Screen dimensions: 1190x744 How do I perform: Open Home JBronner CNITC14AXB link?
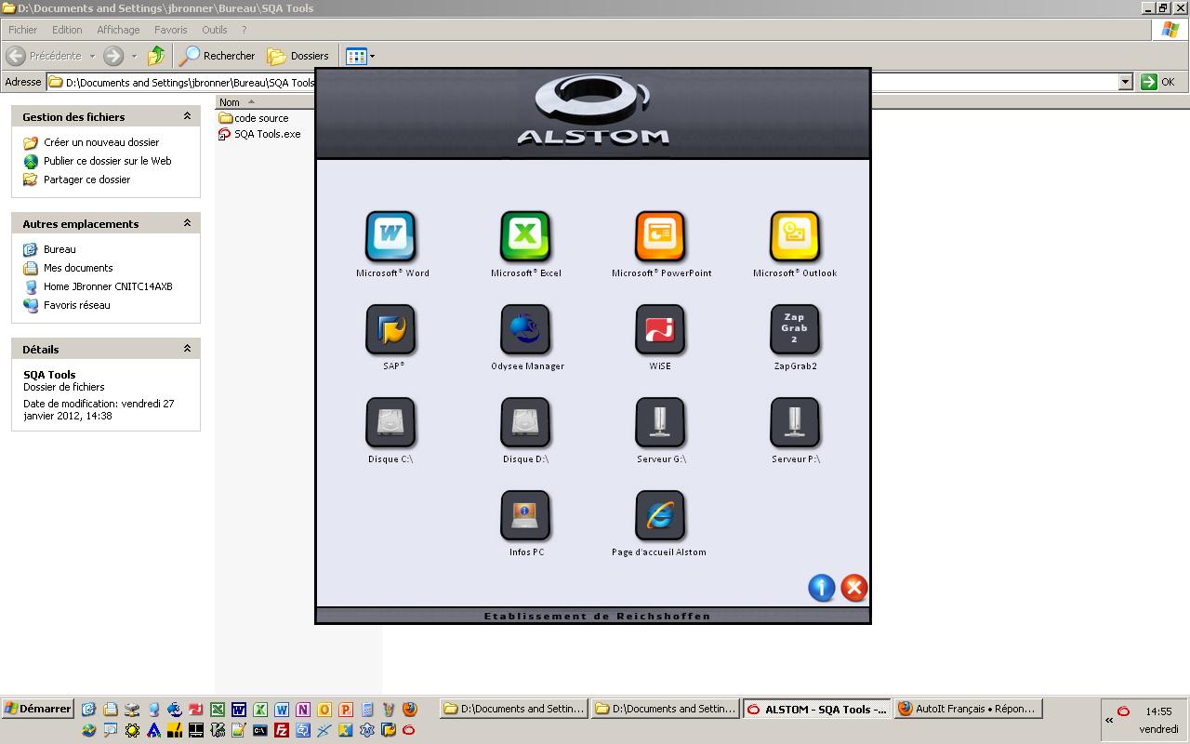coord(108,286)
